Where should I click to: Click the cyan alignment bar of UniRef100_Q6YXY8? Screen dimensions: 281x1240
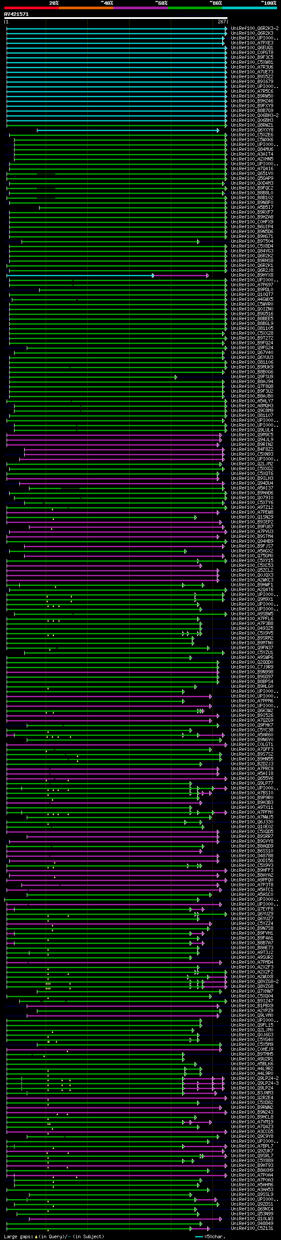click(128, 130)
